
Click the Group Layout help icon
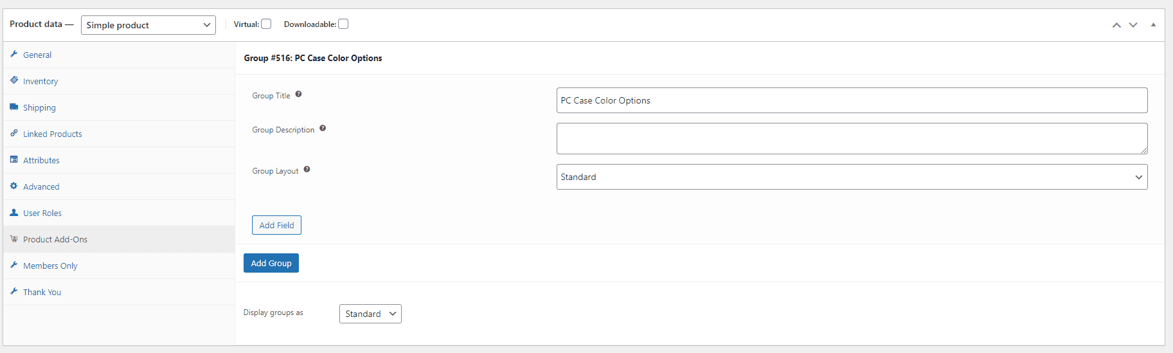point(307,170)
